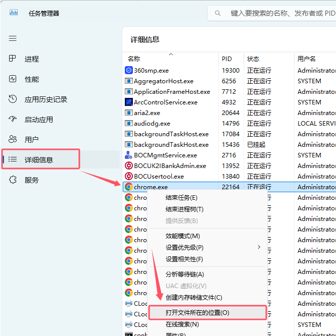
Task: Sort by the 名称 column header
Action: 134,59
